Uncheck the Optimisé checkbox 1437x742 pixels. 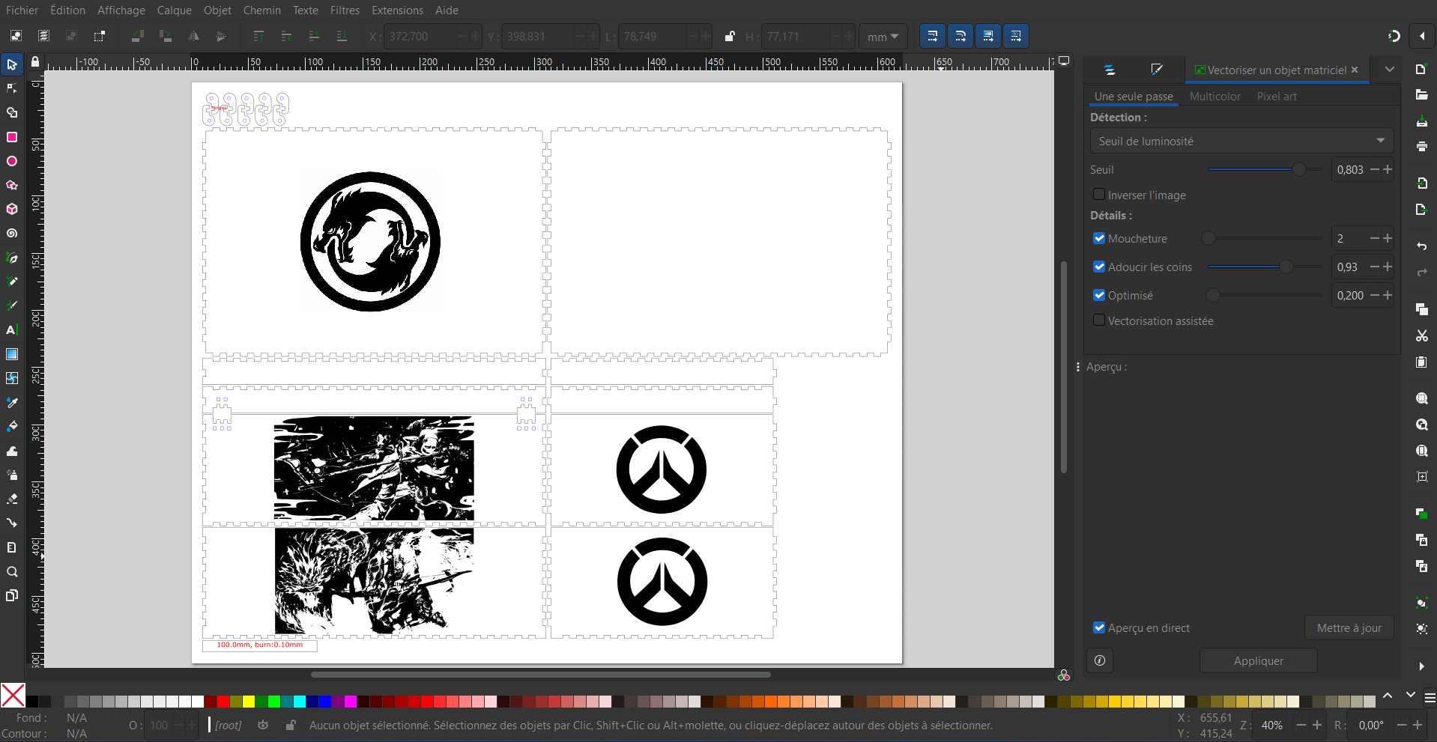(x=1099, y=295)
